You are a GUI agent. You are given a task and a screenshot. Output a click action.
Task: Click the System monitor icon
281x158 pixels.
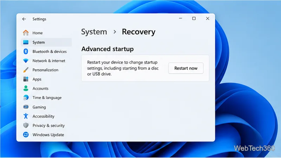tap(26, 42)
